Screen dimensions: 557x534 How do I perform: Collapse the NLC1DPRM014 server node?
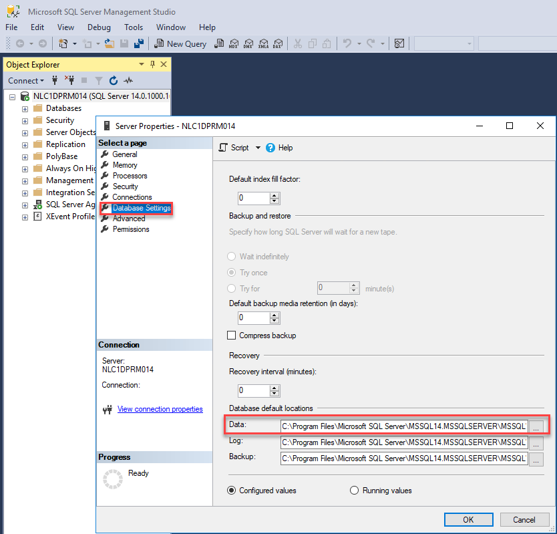(13, 97)
